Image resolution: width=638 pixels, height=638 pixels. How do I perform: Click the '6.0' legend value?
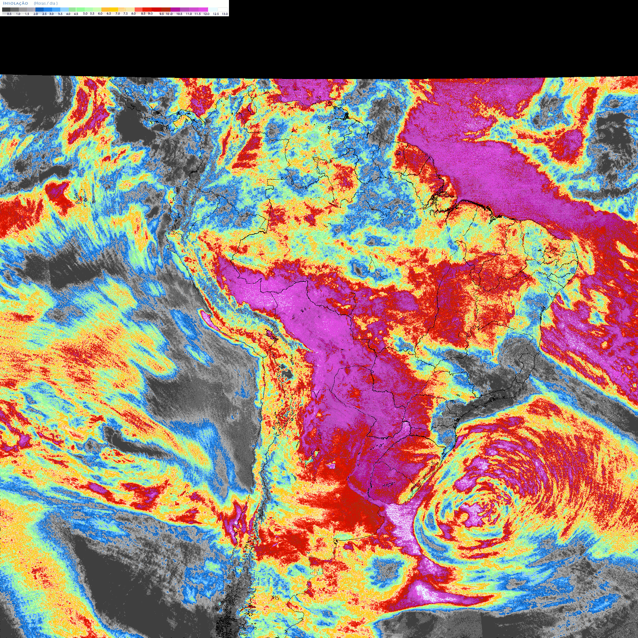[x=100, y=13]
